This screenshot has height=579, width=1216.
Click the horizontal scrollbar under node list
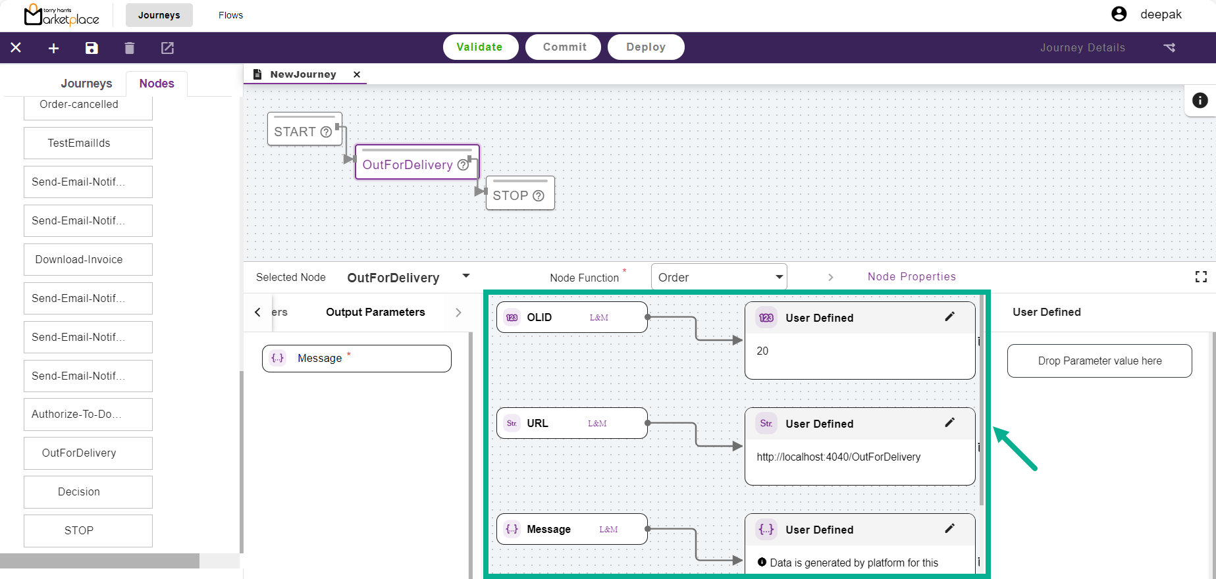coord(99,561)
